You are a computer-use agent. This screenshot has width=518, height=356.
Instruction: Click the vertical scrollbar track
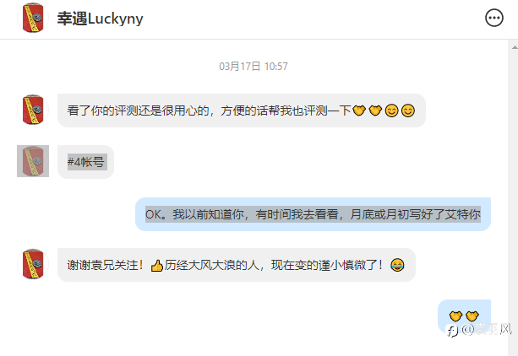pos(513,198)
